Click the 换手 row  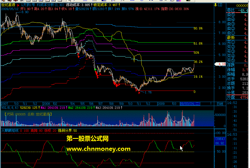[238, 88]
